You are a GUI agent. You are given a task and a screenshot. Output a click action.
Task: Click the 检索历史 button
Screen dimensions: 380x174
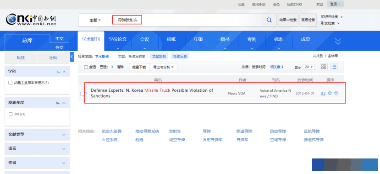(180, 57)
